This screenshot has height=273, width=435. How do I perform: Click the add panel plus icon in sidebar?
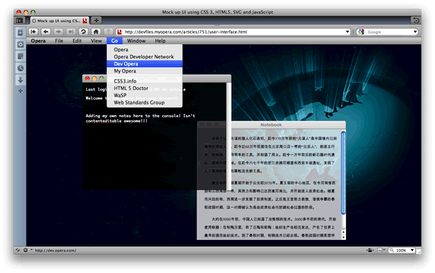coord(20,91)
